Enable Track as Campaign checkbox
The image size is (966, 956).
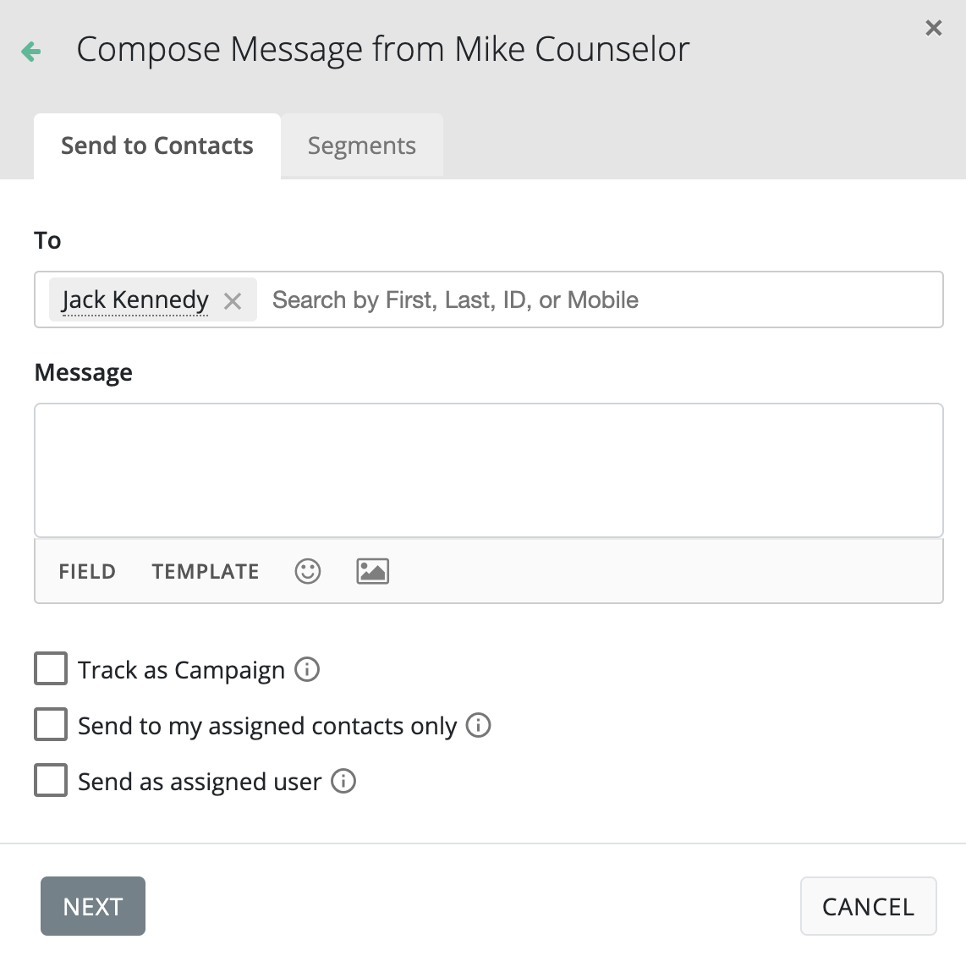tap(51, 668)
